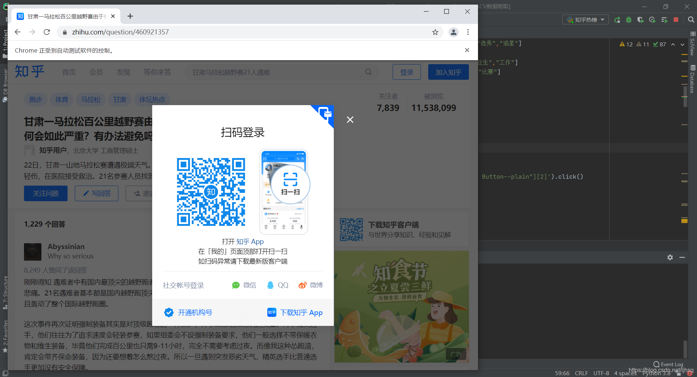This screenshot has width=697, height=377.
Task: Open the 发现 nav item
Action: 123,72
